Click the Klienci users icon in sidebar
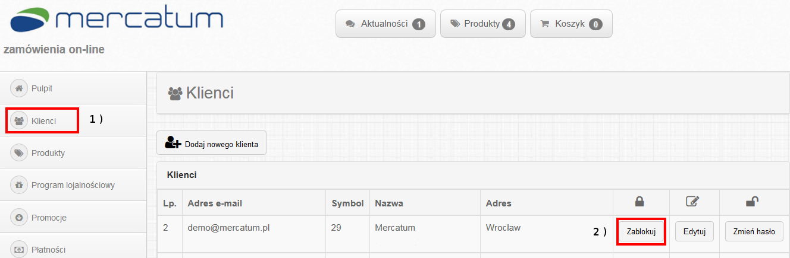The height and width of the screenshot is (258, 790). point(19,121)
